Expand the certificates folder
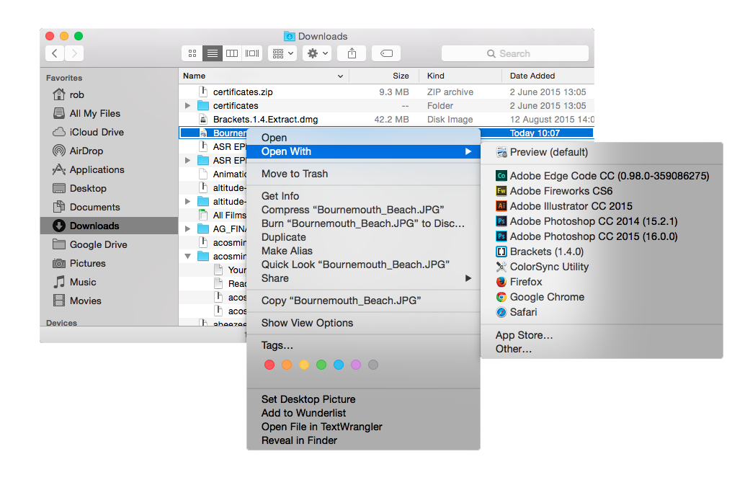This screenshot has width=745, height=480. [188, 105]
